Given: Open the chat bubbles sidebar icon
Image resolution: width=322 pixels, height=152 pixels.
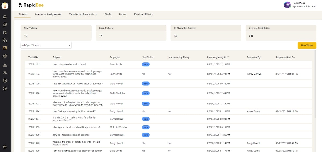Looking at the screenshot, I should pos(5,41).
